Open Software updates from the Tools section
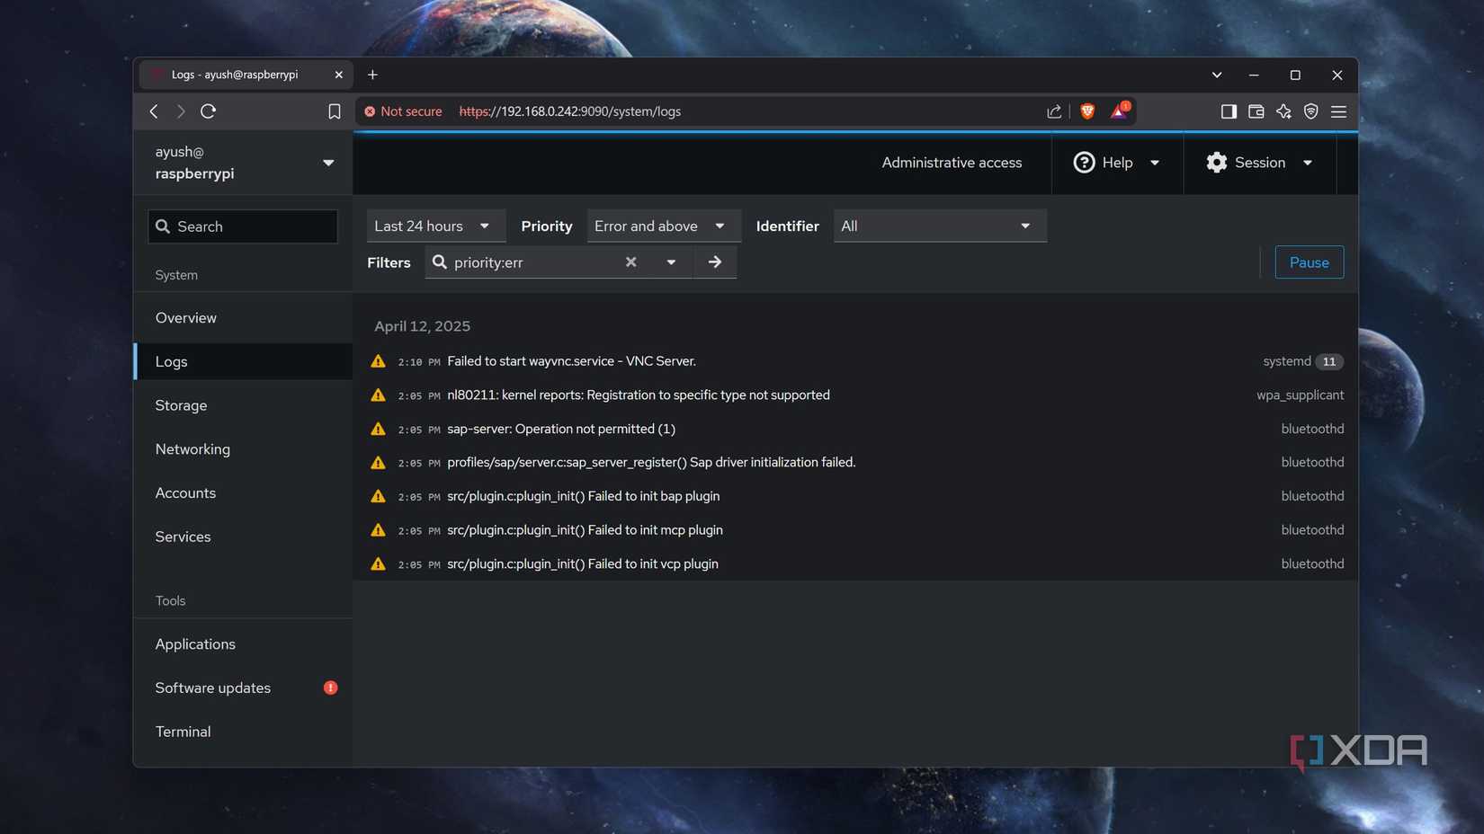The image size is (1484, 834). [x=212, y=688]
